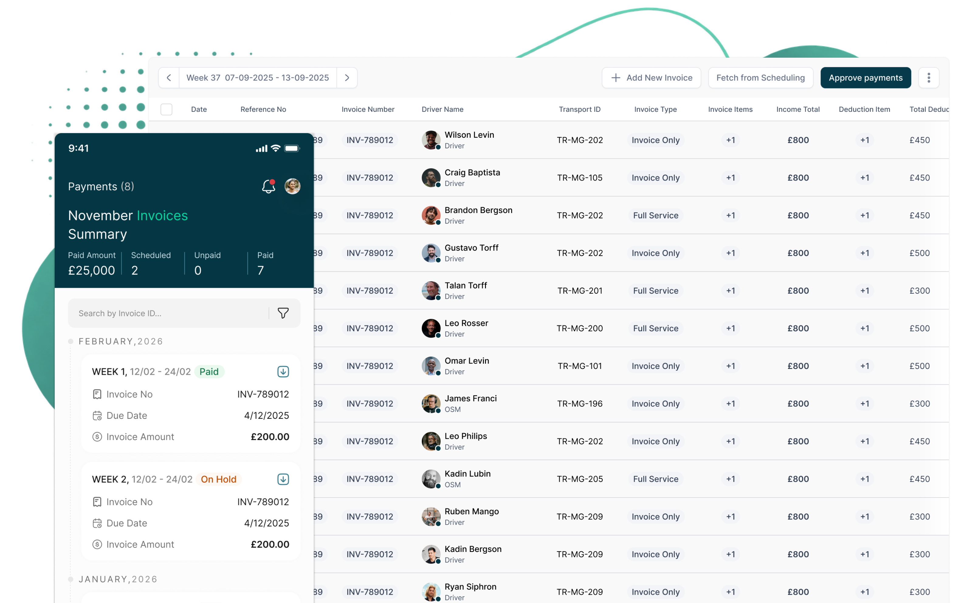964x603 pixels.
Task: Expand Invoice Items +1 for Talan Torff
Action: [730, 291]
